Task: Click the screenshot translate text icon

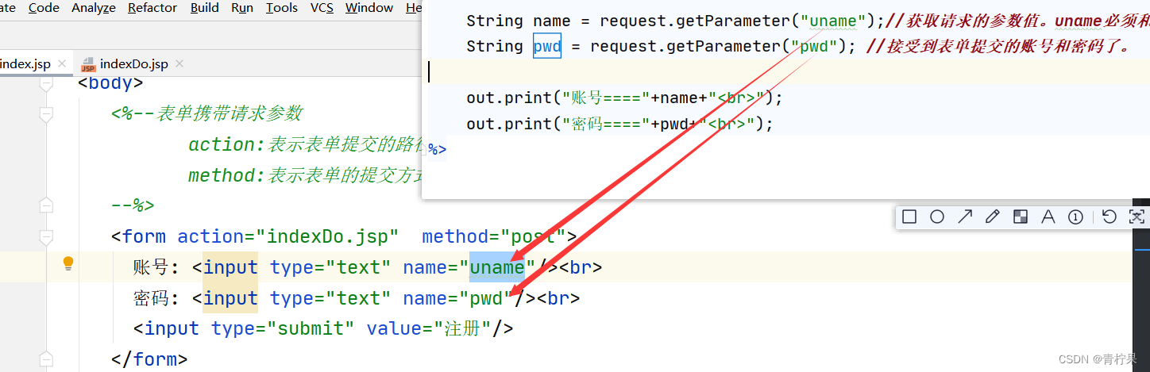Action: click(x=1136, y=217)
